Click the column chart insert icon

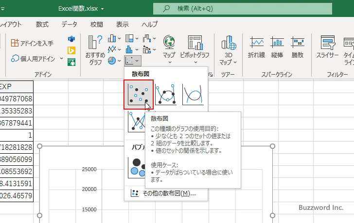coord(112,38)
